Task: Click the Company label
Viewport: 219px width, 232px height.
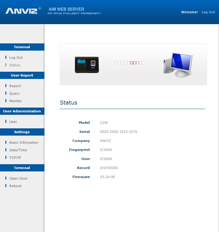Action: point(81,141)
